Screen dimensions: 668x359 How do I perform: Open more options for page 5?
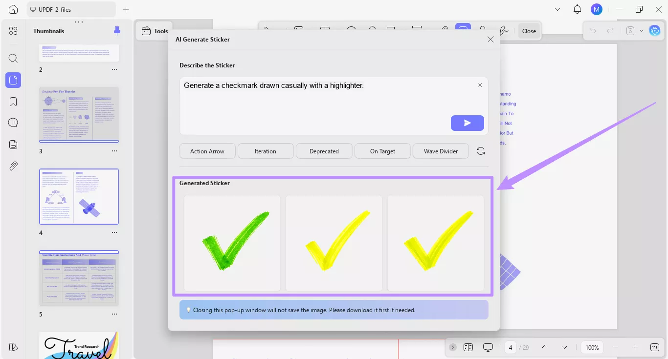(114, 314)
